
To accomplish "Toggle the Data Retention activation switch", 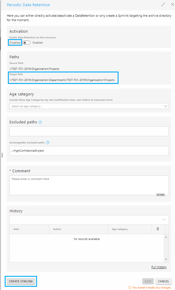I will coord(26,42).
